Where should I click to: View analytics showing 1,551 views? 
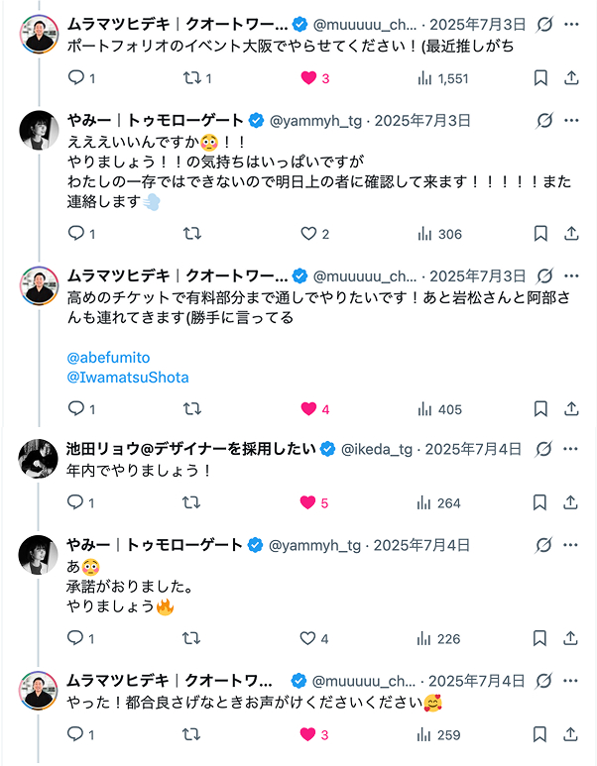click(x=441, y=77)
